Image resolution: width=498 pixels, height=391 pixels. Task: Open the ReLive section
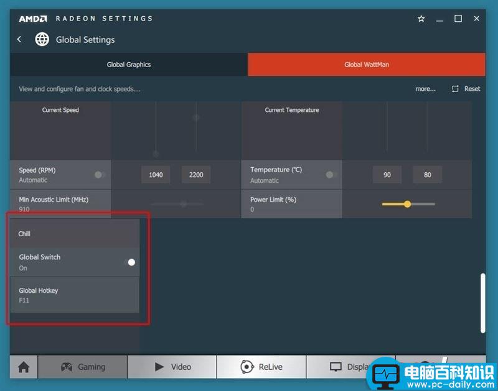point(261,367)
